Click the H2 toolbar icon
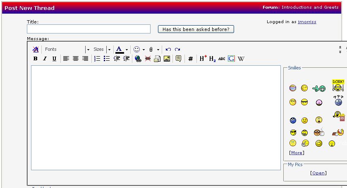Image resolution: width=347 pixels, height=188 pixels. (212, 59)
